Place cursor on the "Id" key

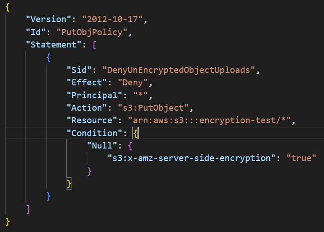[x=38, y=32]
